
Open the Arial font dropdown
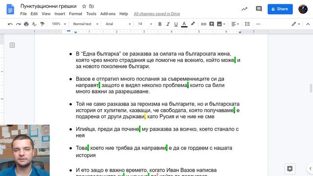click(118, 24)
